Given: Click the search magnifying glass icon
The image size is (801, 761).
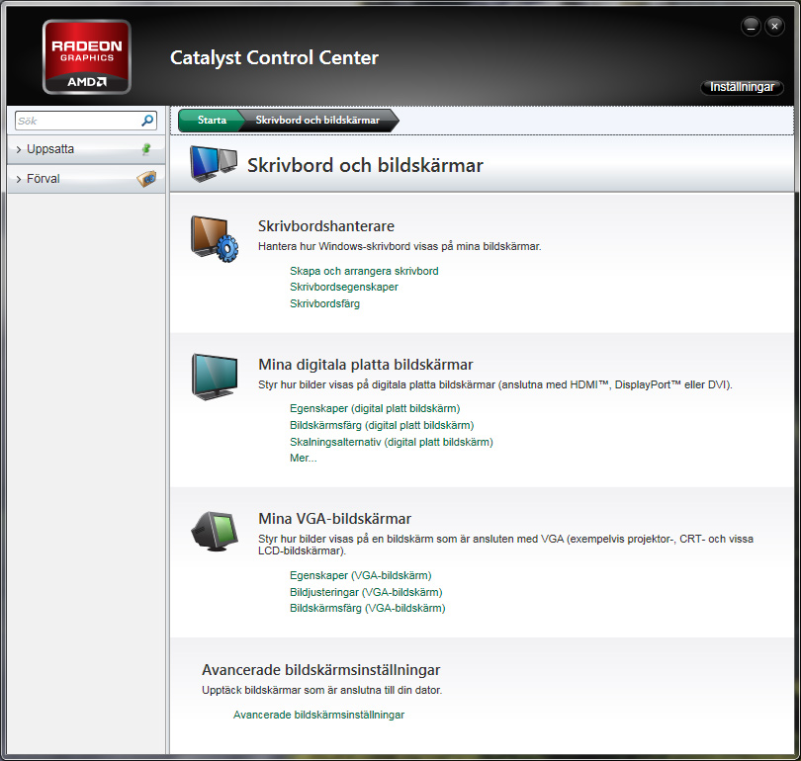Looking at the screenshot, I should (x=147, y=121).
